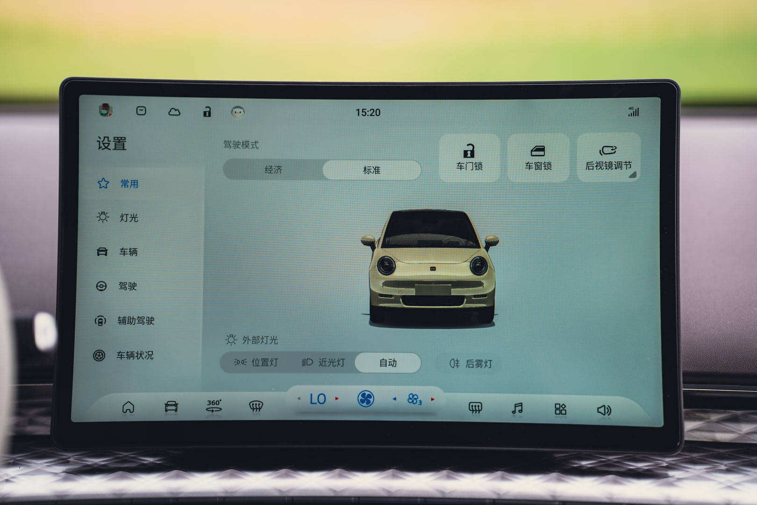This screenshot has height=505, width=757.
Task: Tap the voice assistant robot icon
Action: point(237,112)
